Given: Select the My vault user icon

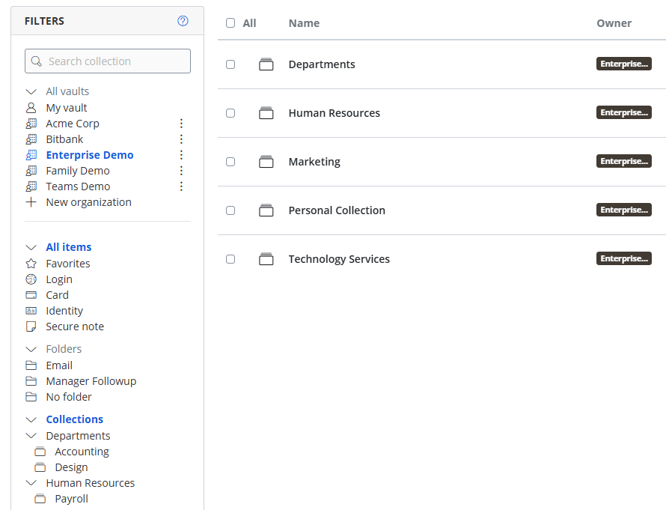Looking at the screenshot, I should point(31,107).
